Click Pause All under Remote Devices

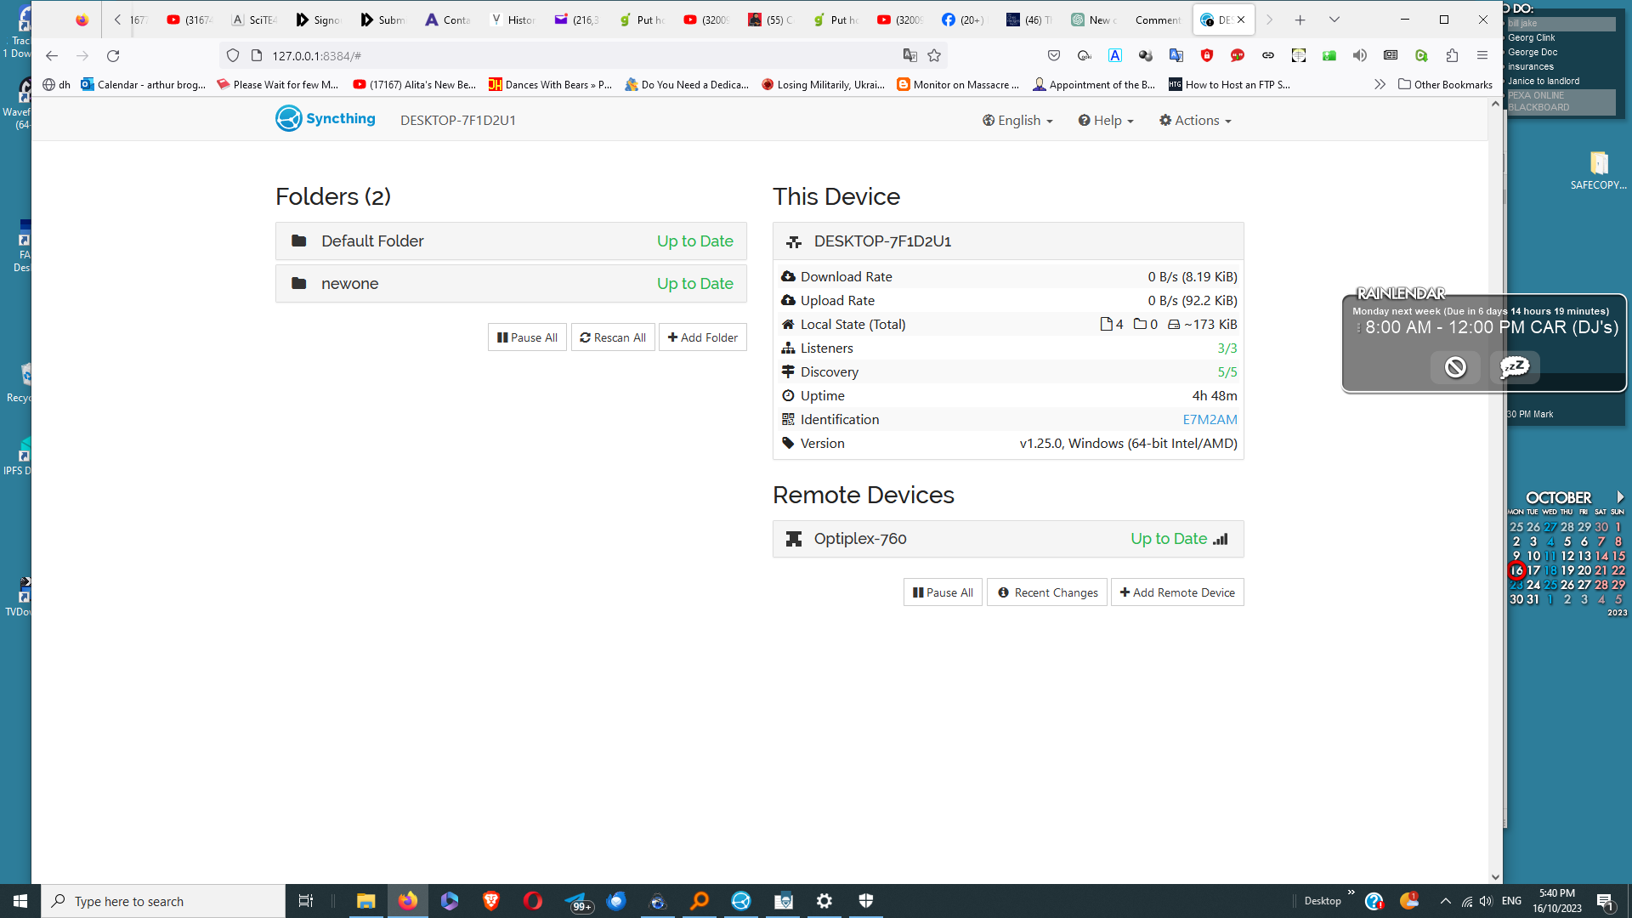(x=943, y=592)
